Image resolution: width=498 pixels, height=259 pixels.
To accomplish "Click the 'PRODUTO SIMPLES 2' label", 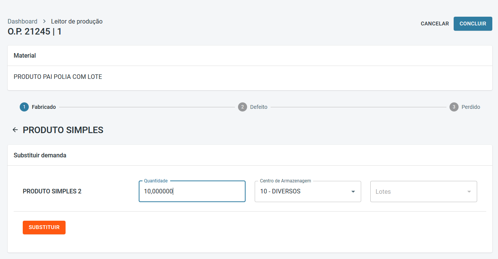I will click(x=52, y=192).
